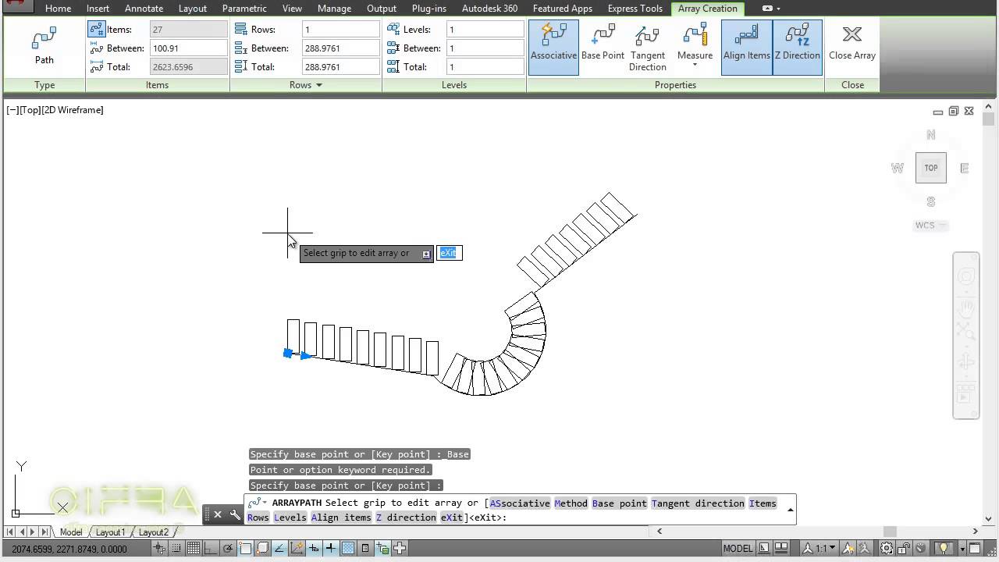
Task: Open the ribbon minimize options dropdown
Action: [x=778, y=9]
